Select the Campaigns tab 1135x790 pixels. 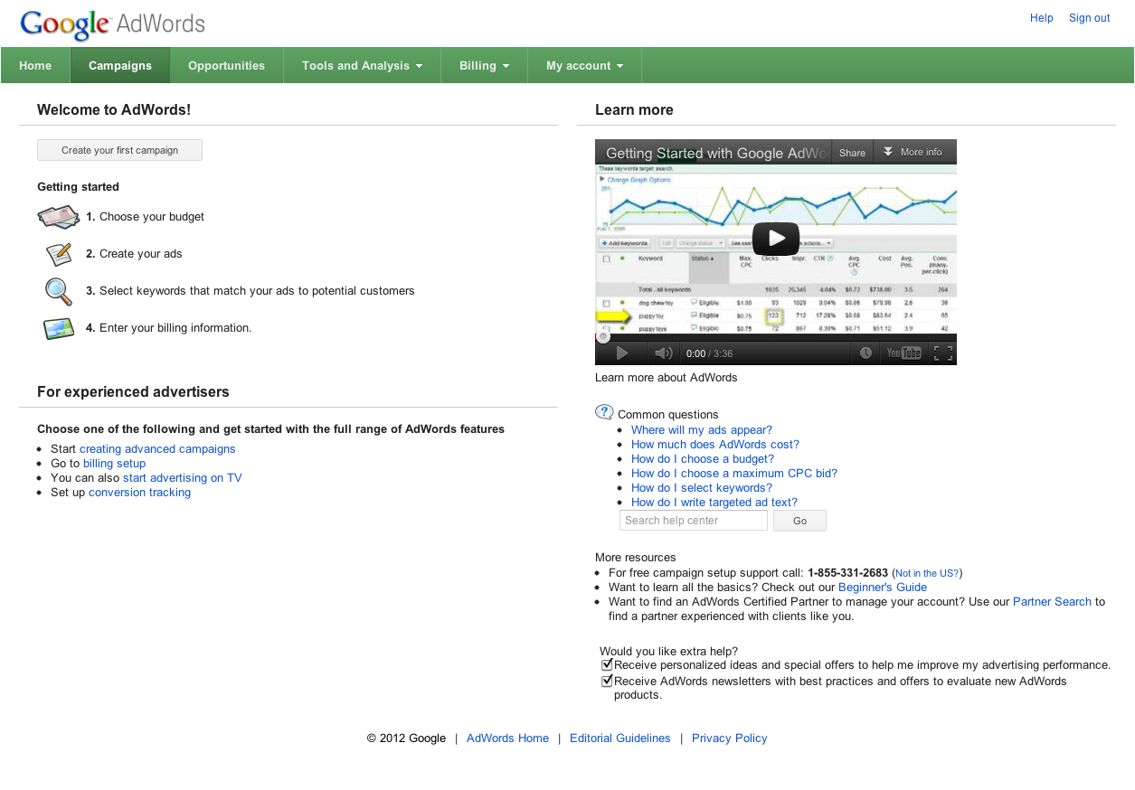pos(120,65)
